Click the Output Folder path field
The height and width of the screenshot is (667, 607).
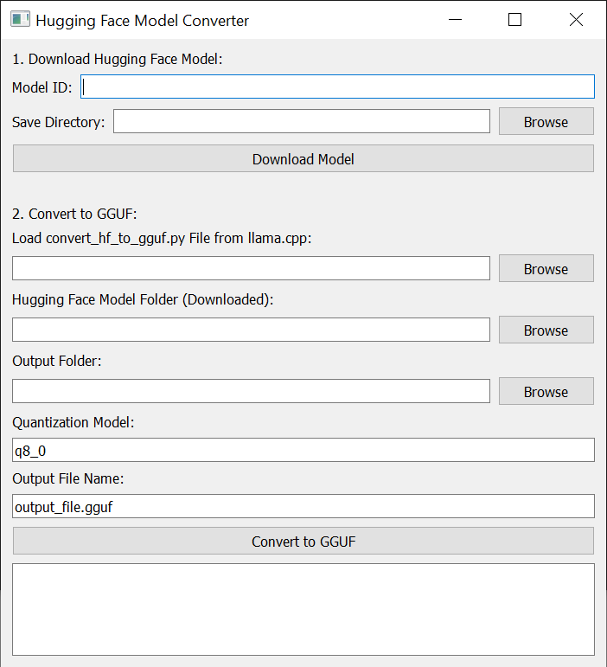251,391
